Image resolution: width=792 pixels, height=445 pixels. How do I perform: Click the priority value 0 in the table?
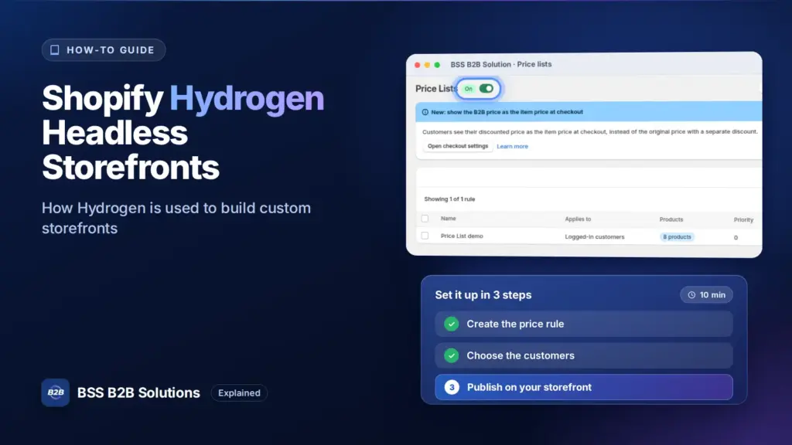736,238
